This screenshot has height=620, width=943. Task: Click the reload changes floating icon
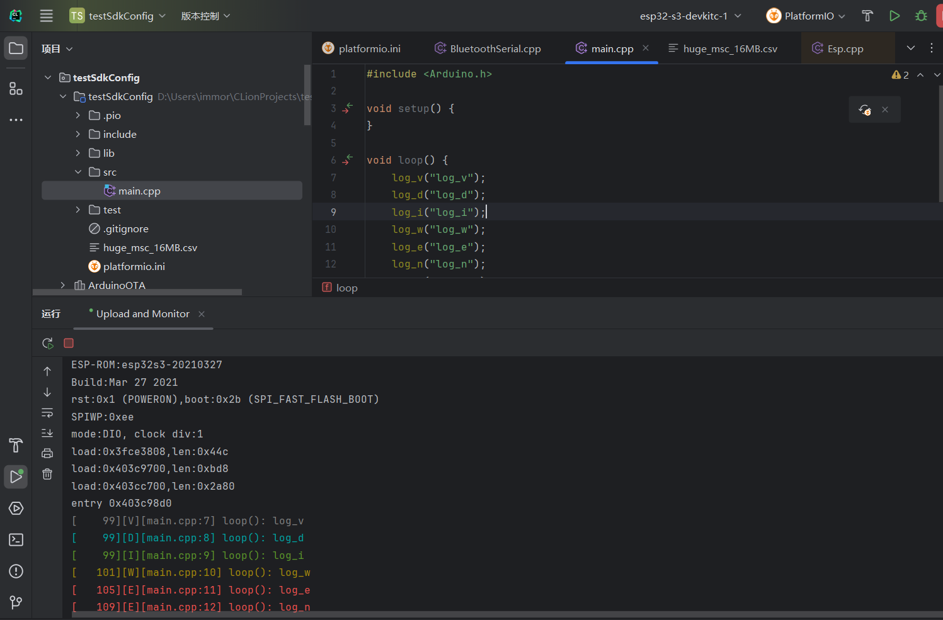click(x=865, y=110)
